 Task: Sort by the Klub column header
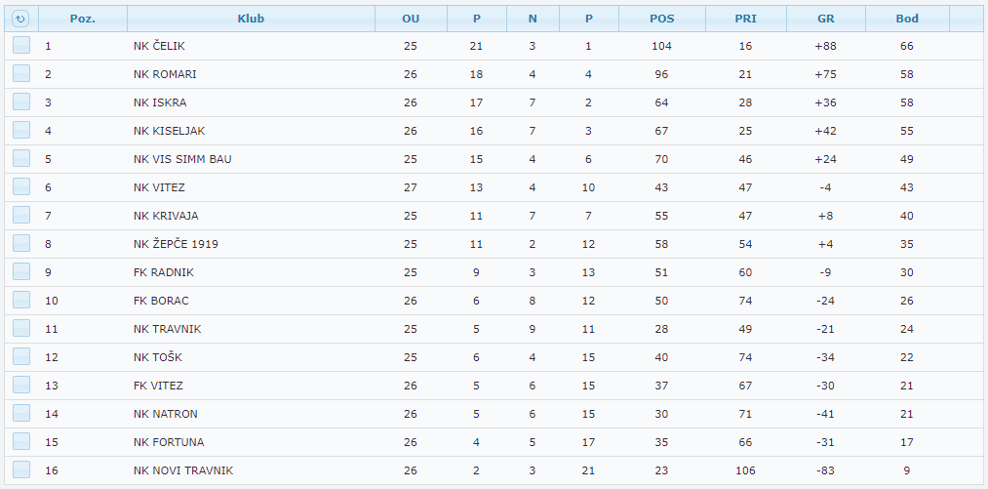pos(251,19)
